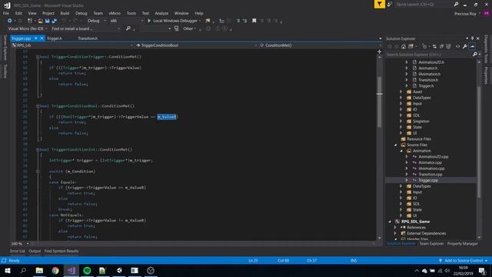Click the Search Solution Explorer input field
The image size is (492, 277).
tap(429, 55)
